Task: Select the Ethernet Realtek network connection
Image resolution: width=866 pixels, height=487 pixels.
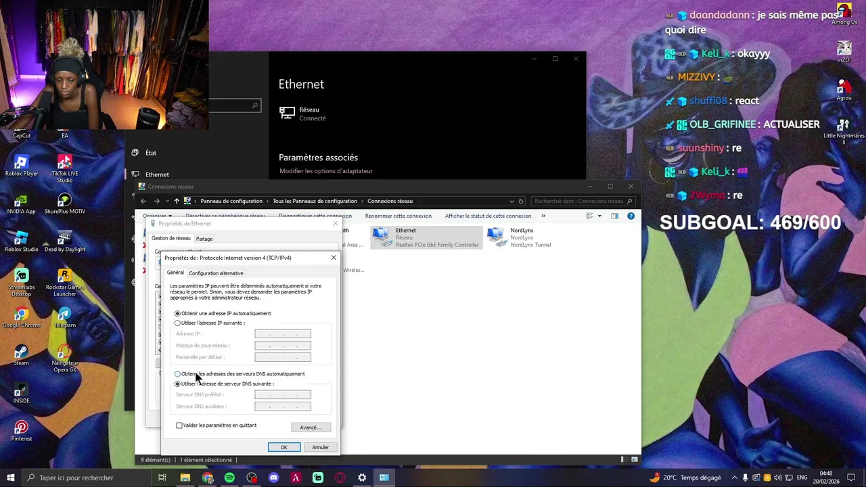Action: (426, 237)
